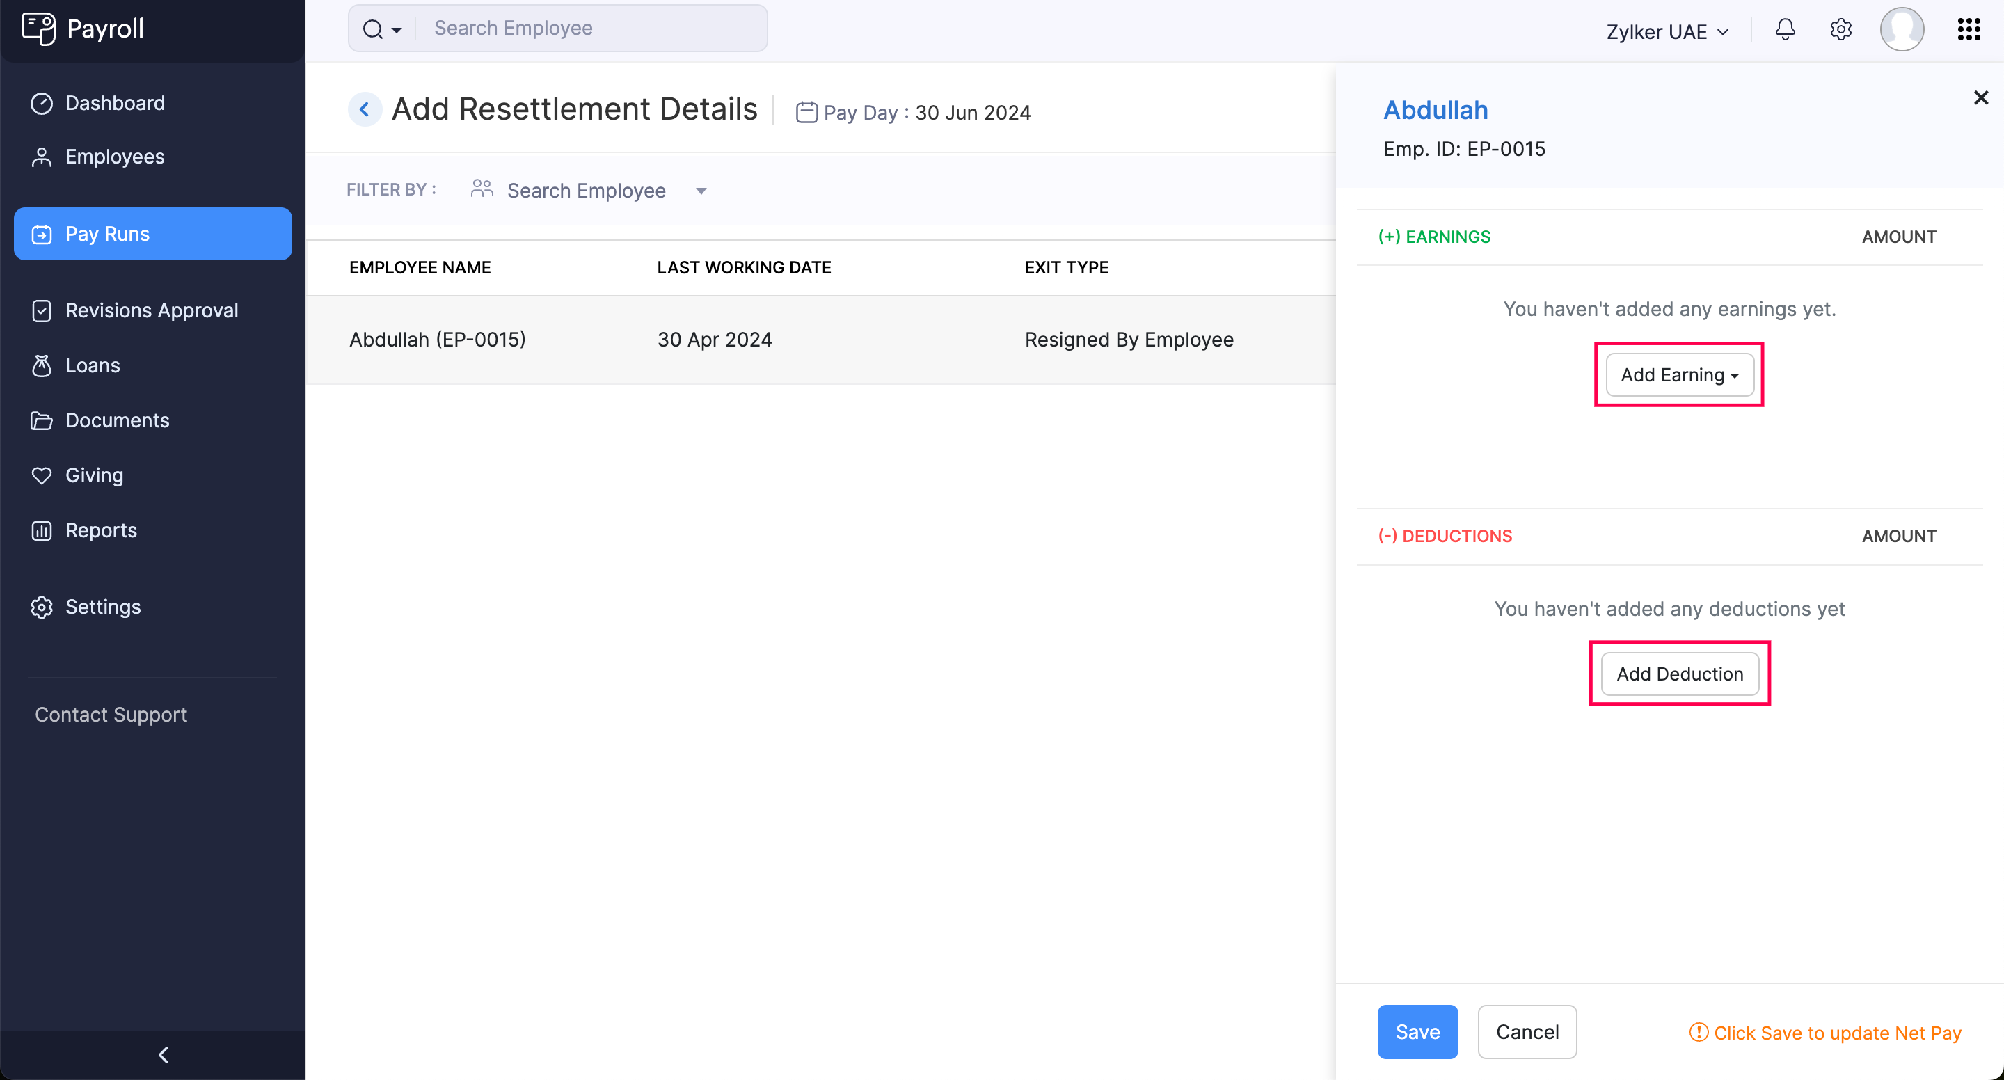
Task: Click the notifications bell icon
Action: click(1785, 28)
